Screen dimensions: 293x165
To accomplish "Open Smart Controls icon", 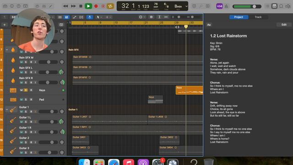I will [x=37, y=6].
